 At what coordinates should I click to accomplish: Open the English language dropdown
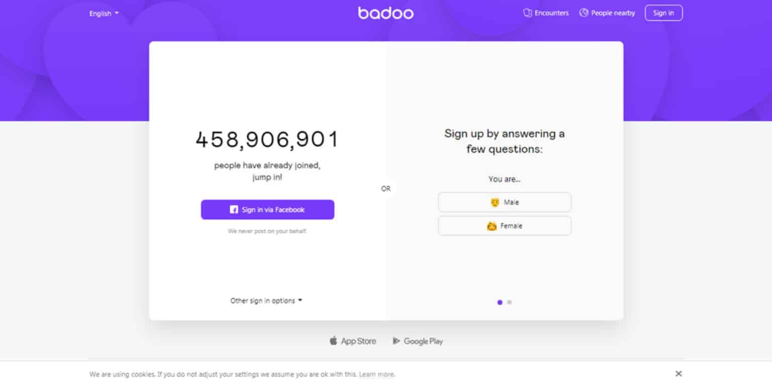pos(104,14)
